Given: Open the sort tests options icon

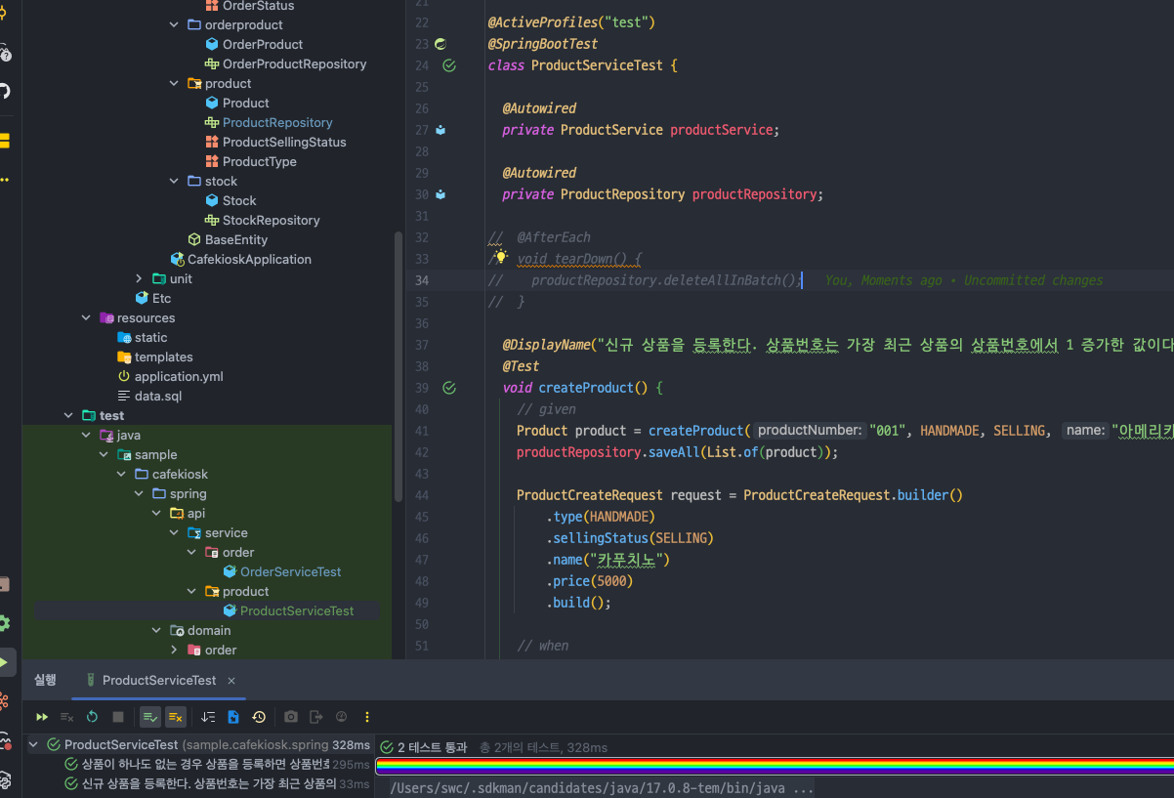Looking at the screenshot, I should pos(208,717).
